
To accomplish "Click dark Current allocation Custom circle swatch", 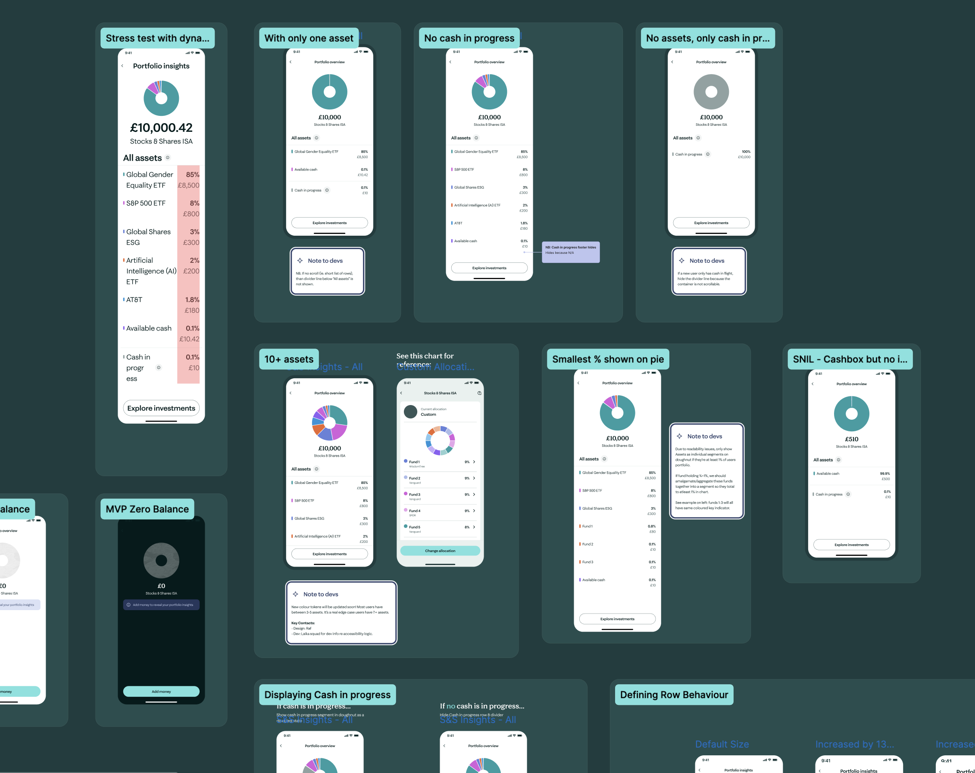I will click(411, 412).
